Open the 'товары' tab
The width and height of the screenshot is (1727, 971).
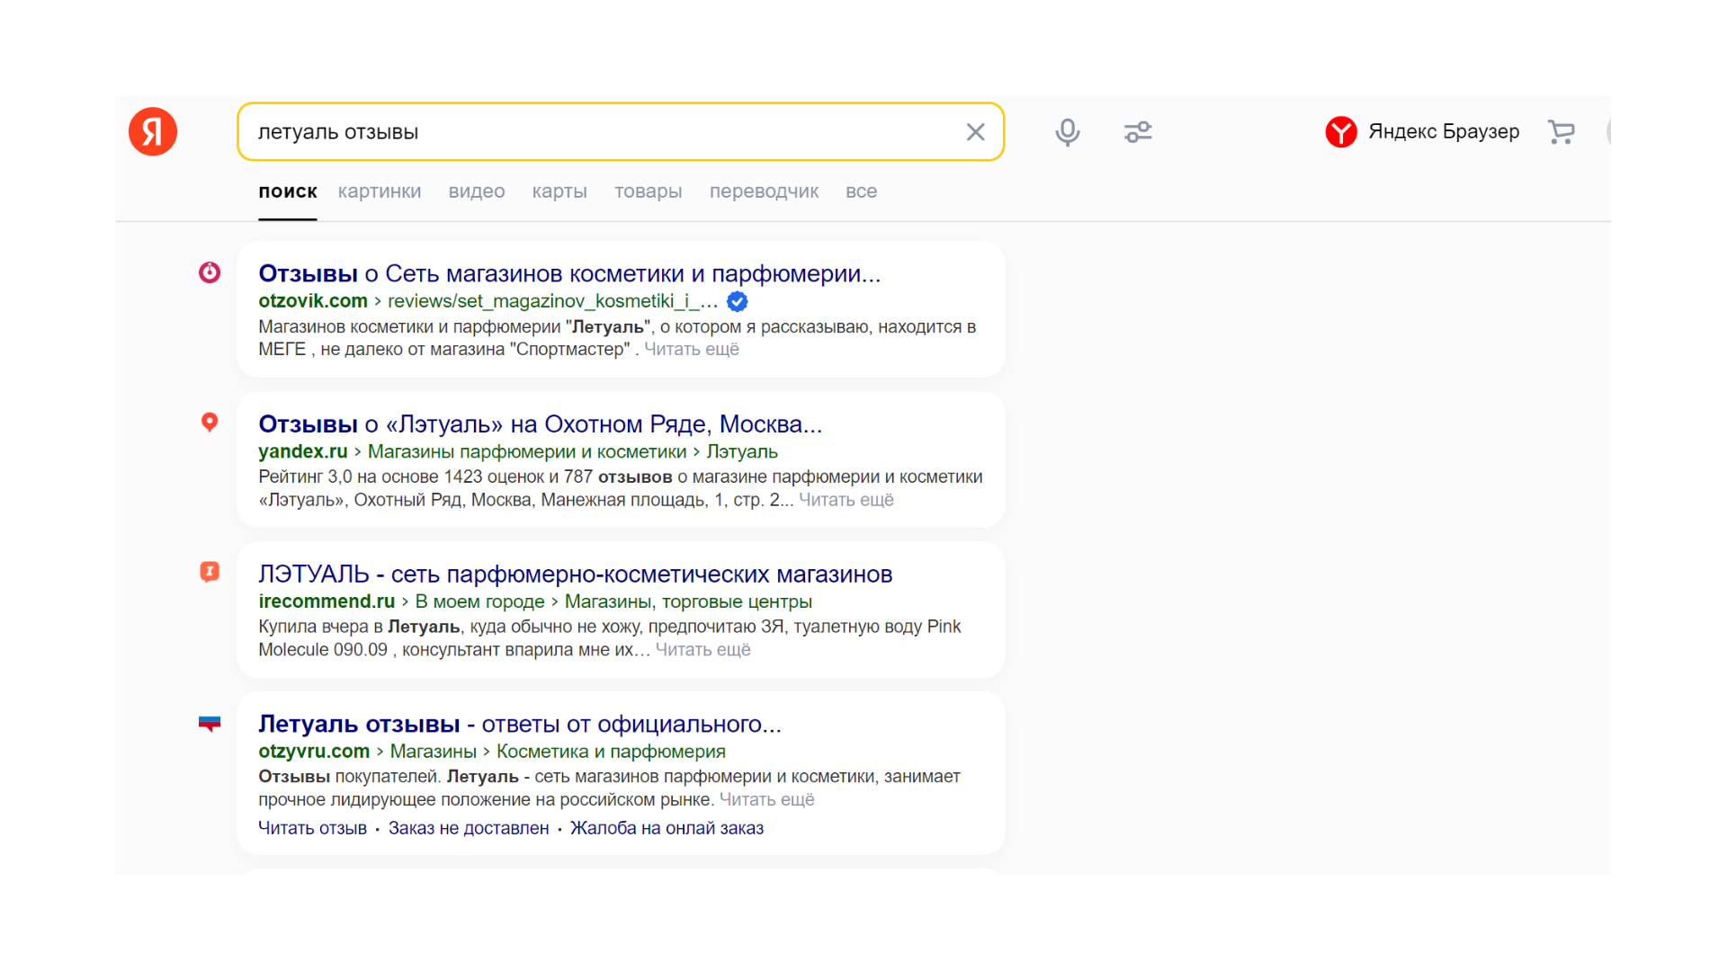649,192
